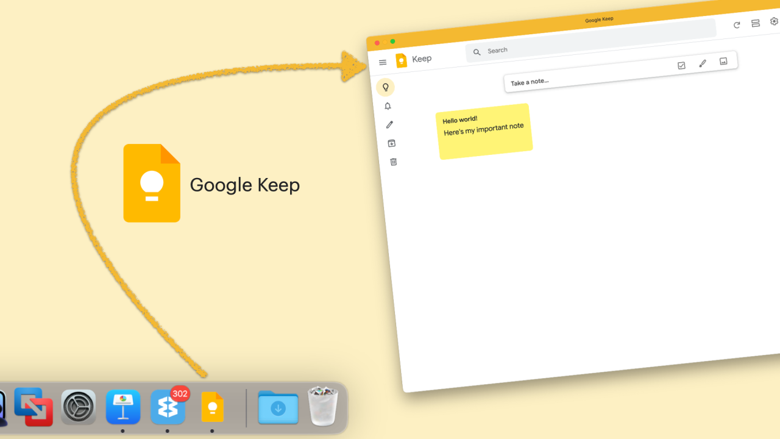Open Keep settings via the gear icon
The height and width of the screenshot is (439, 780).
[773, 21]
